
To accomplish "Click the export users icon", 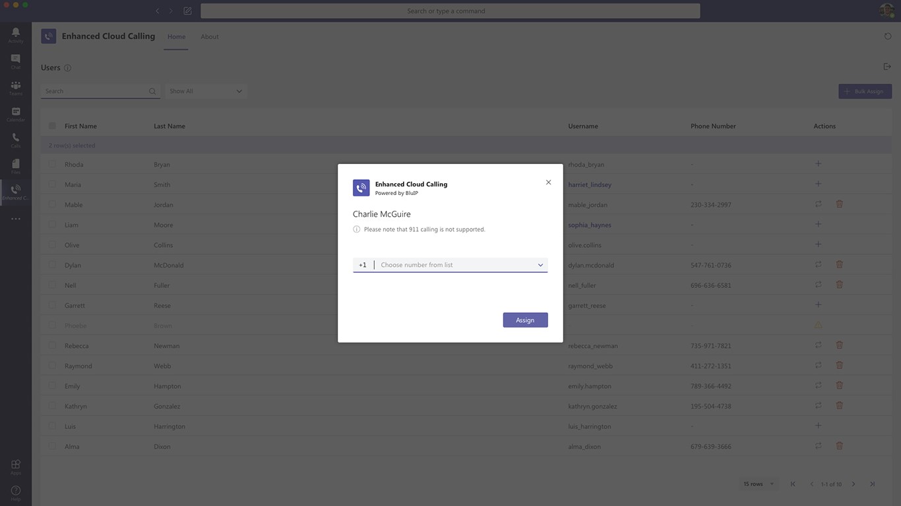I will pyautogui.click(x=887, y=67).
